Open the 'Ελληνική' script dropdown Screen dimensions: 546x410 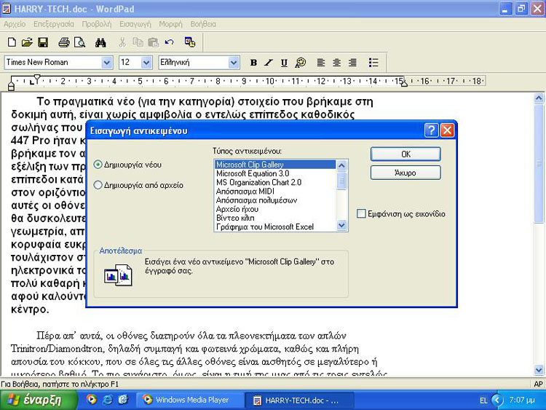(x=234, y=63)
